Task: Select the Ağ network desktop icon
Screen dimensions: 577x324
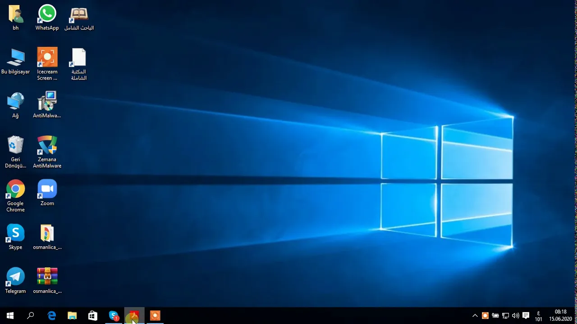Action: pyautogui.click(x=15, y=106)
